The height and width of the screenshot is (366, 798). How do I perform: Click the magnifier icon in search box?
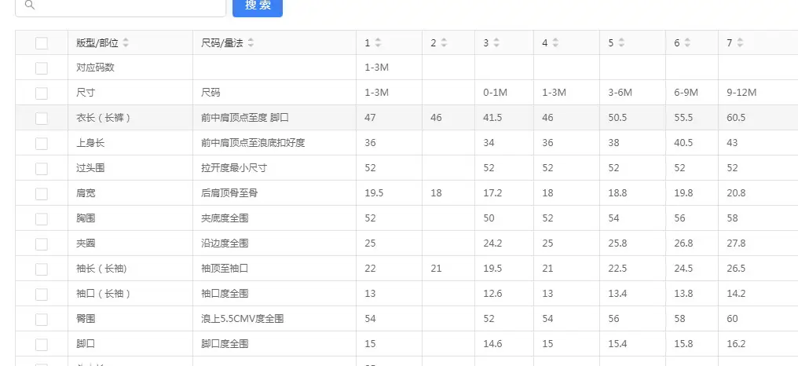point(30,5)
